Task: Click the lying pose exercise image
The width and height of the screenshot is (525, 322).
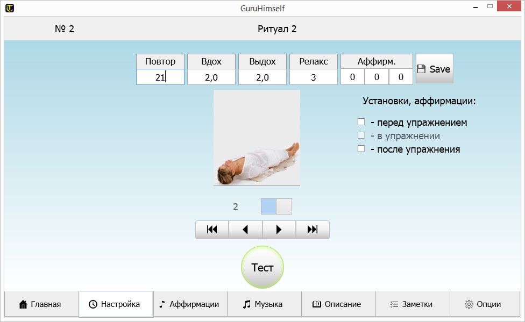Action: (257, 138)
